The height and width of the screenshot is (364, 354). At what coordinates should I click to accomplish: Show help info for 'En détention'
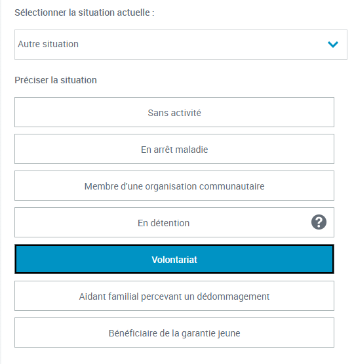coord(319,222)
